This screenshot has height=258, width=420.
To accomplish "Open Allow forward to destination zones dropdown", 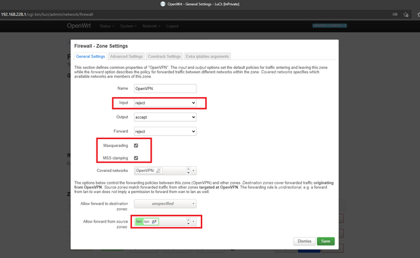I will (165, 204).
